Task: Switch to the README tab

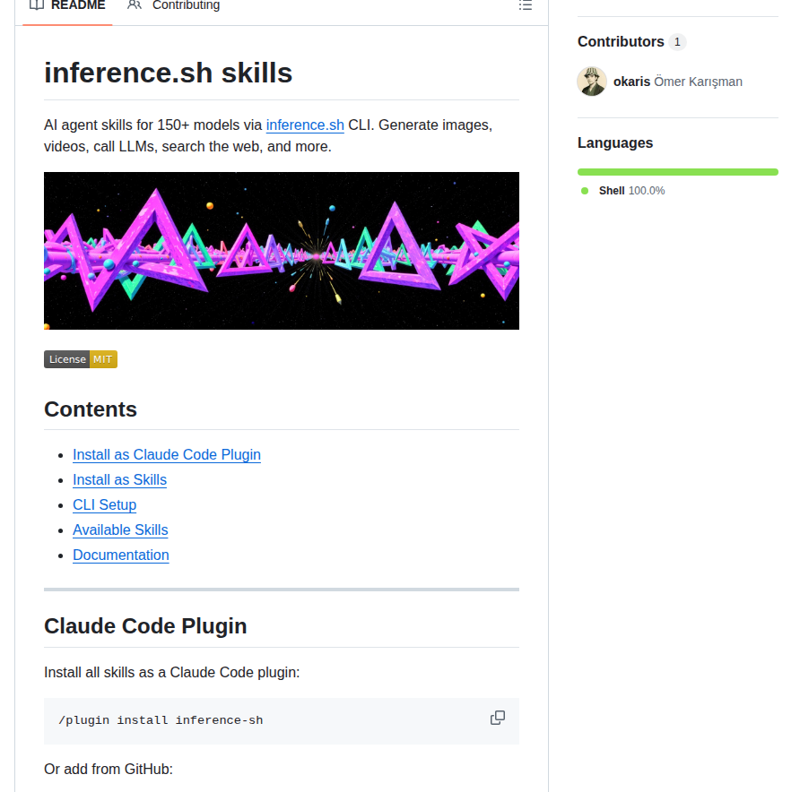Action: coord(67,6)
